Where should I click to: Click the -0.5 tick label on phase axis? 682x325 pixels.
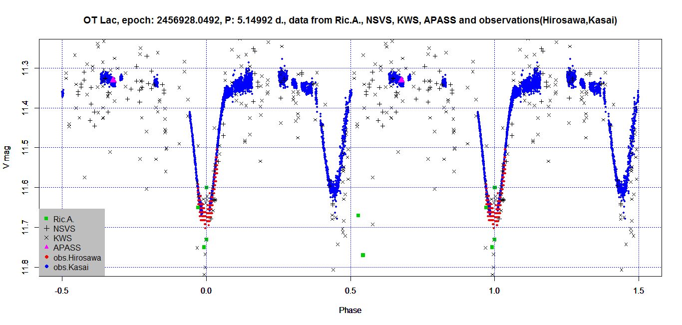click(62, 290)
